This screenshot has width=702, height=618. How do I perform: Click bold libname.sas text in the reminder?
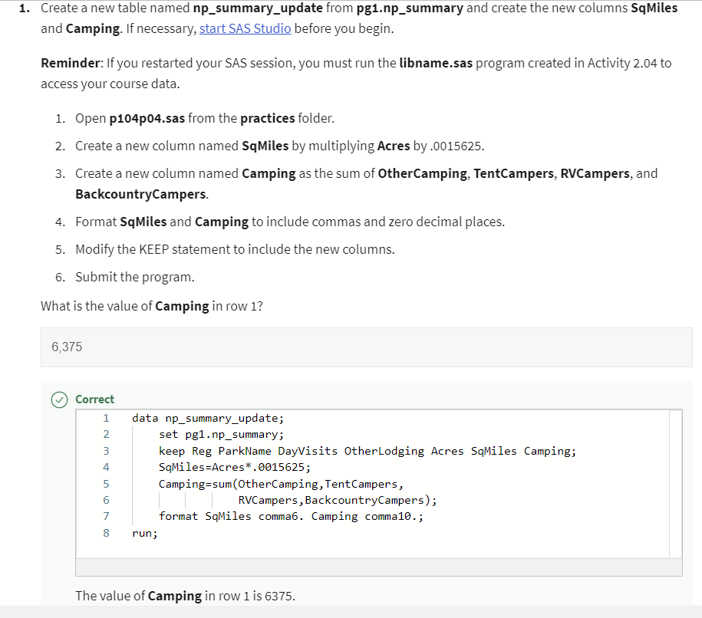click(x=436, y=63)
